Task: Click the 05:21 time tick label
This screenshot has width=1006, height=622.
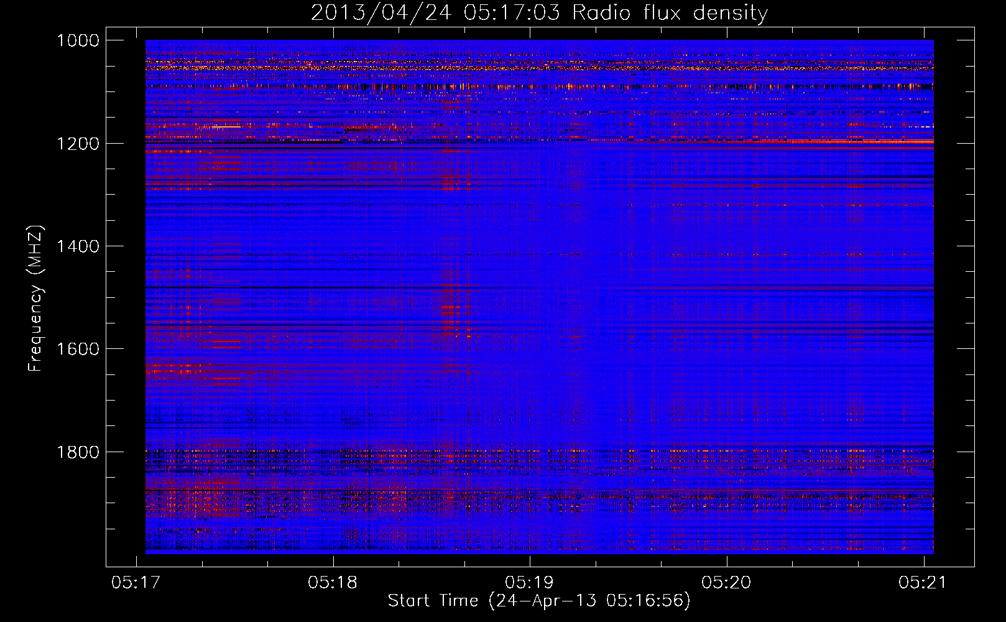Action: pos(923,582)
